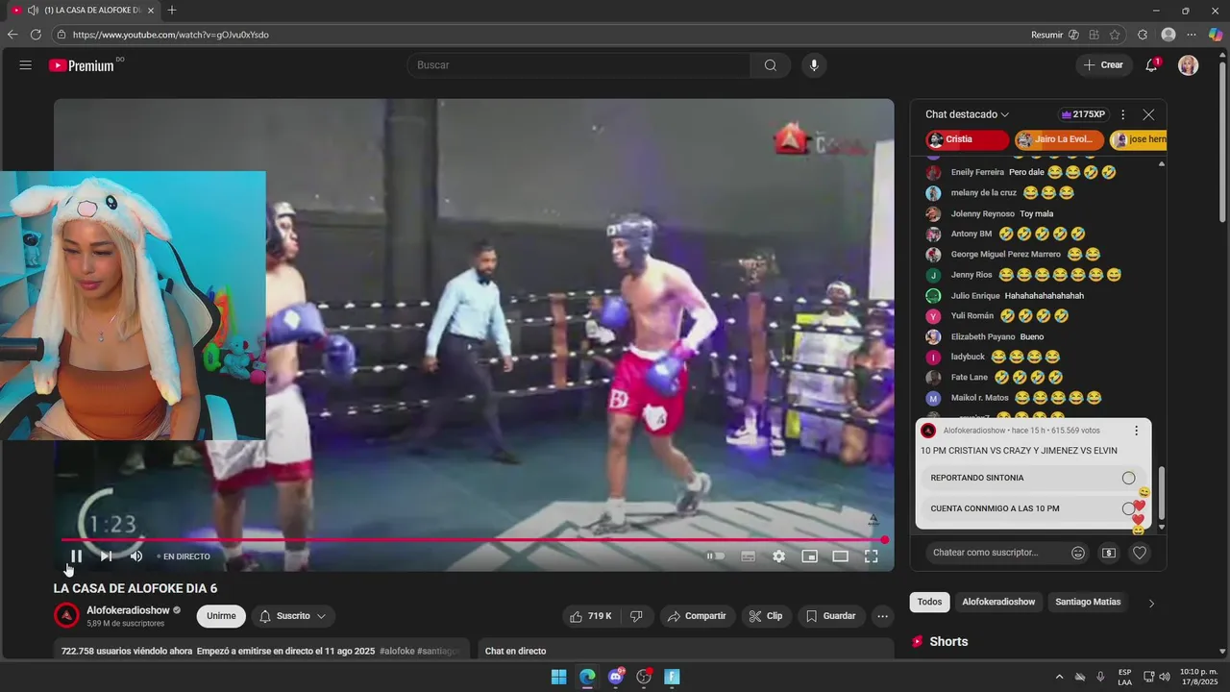Toggle the autoplay switch in player
The height and width of the screenshot is (692, 1230).
point(716,556)
